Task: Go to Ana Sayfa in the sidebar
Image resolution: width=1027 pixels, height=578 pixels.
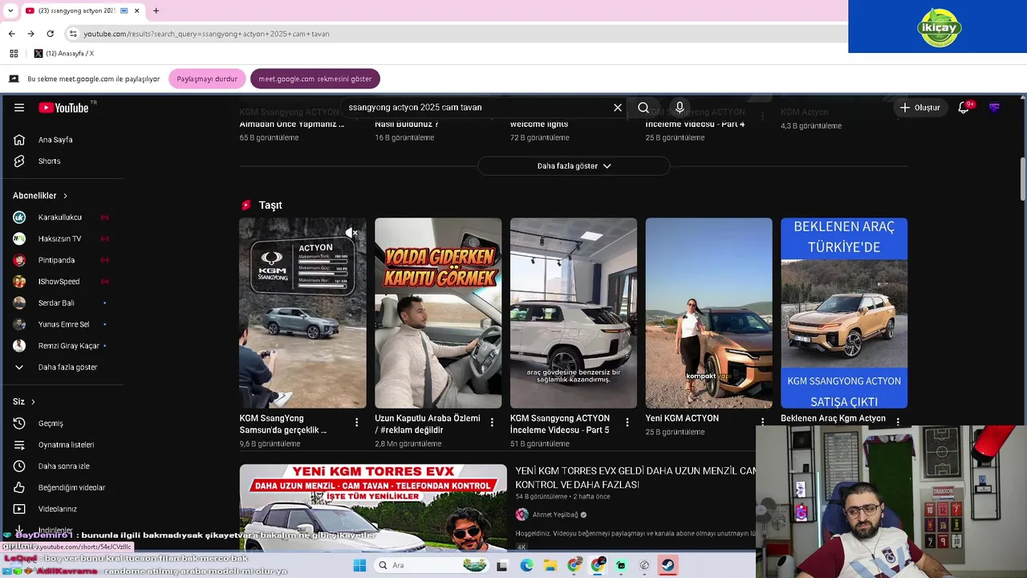Action: pyautogui.click(x=55, y=140)
